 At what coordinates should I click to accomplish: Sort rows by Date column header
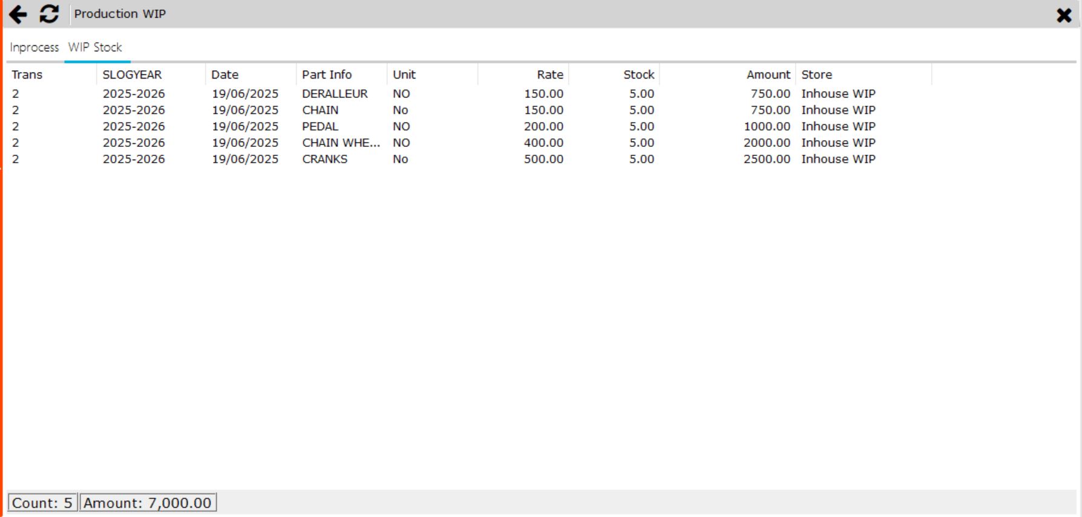click(x=225, y=74)
